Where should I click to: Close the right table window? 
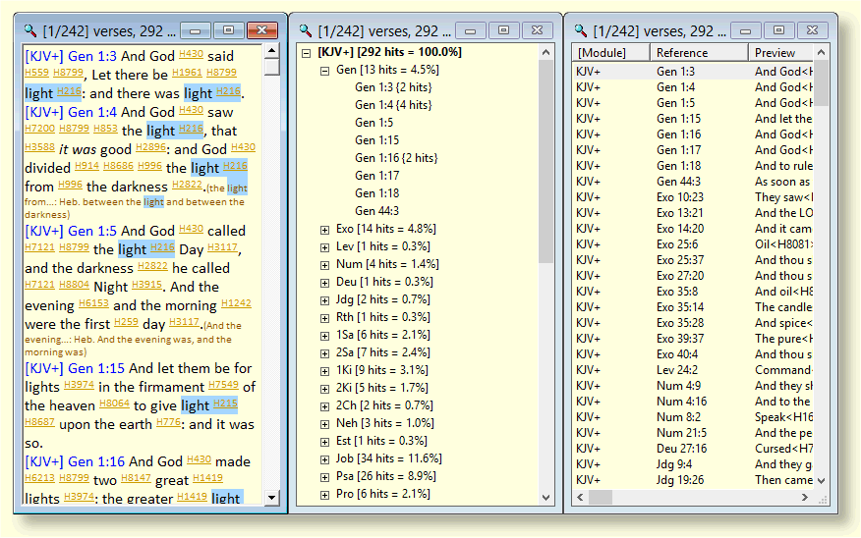(x=812, y=30)
